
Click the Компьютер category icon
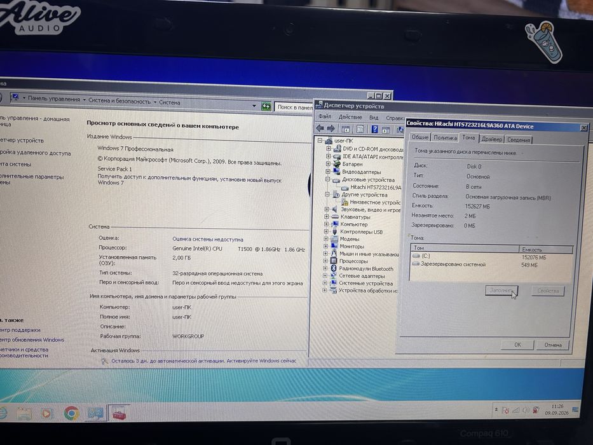335,224
